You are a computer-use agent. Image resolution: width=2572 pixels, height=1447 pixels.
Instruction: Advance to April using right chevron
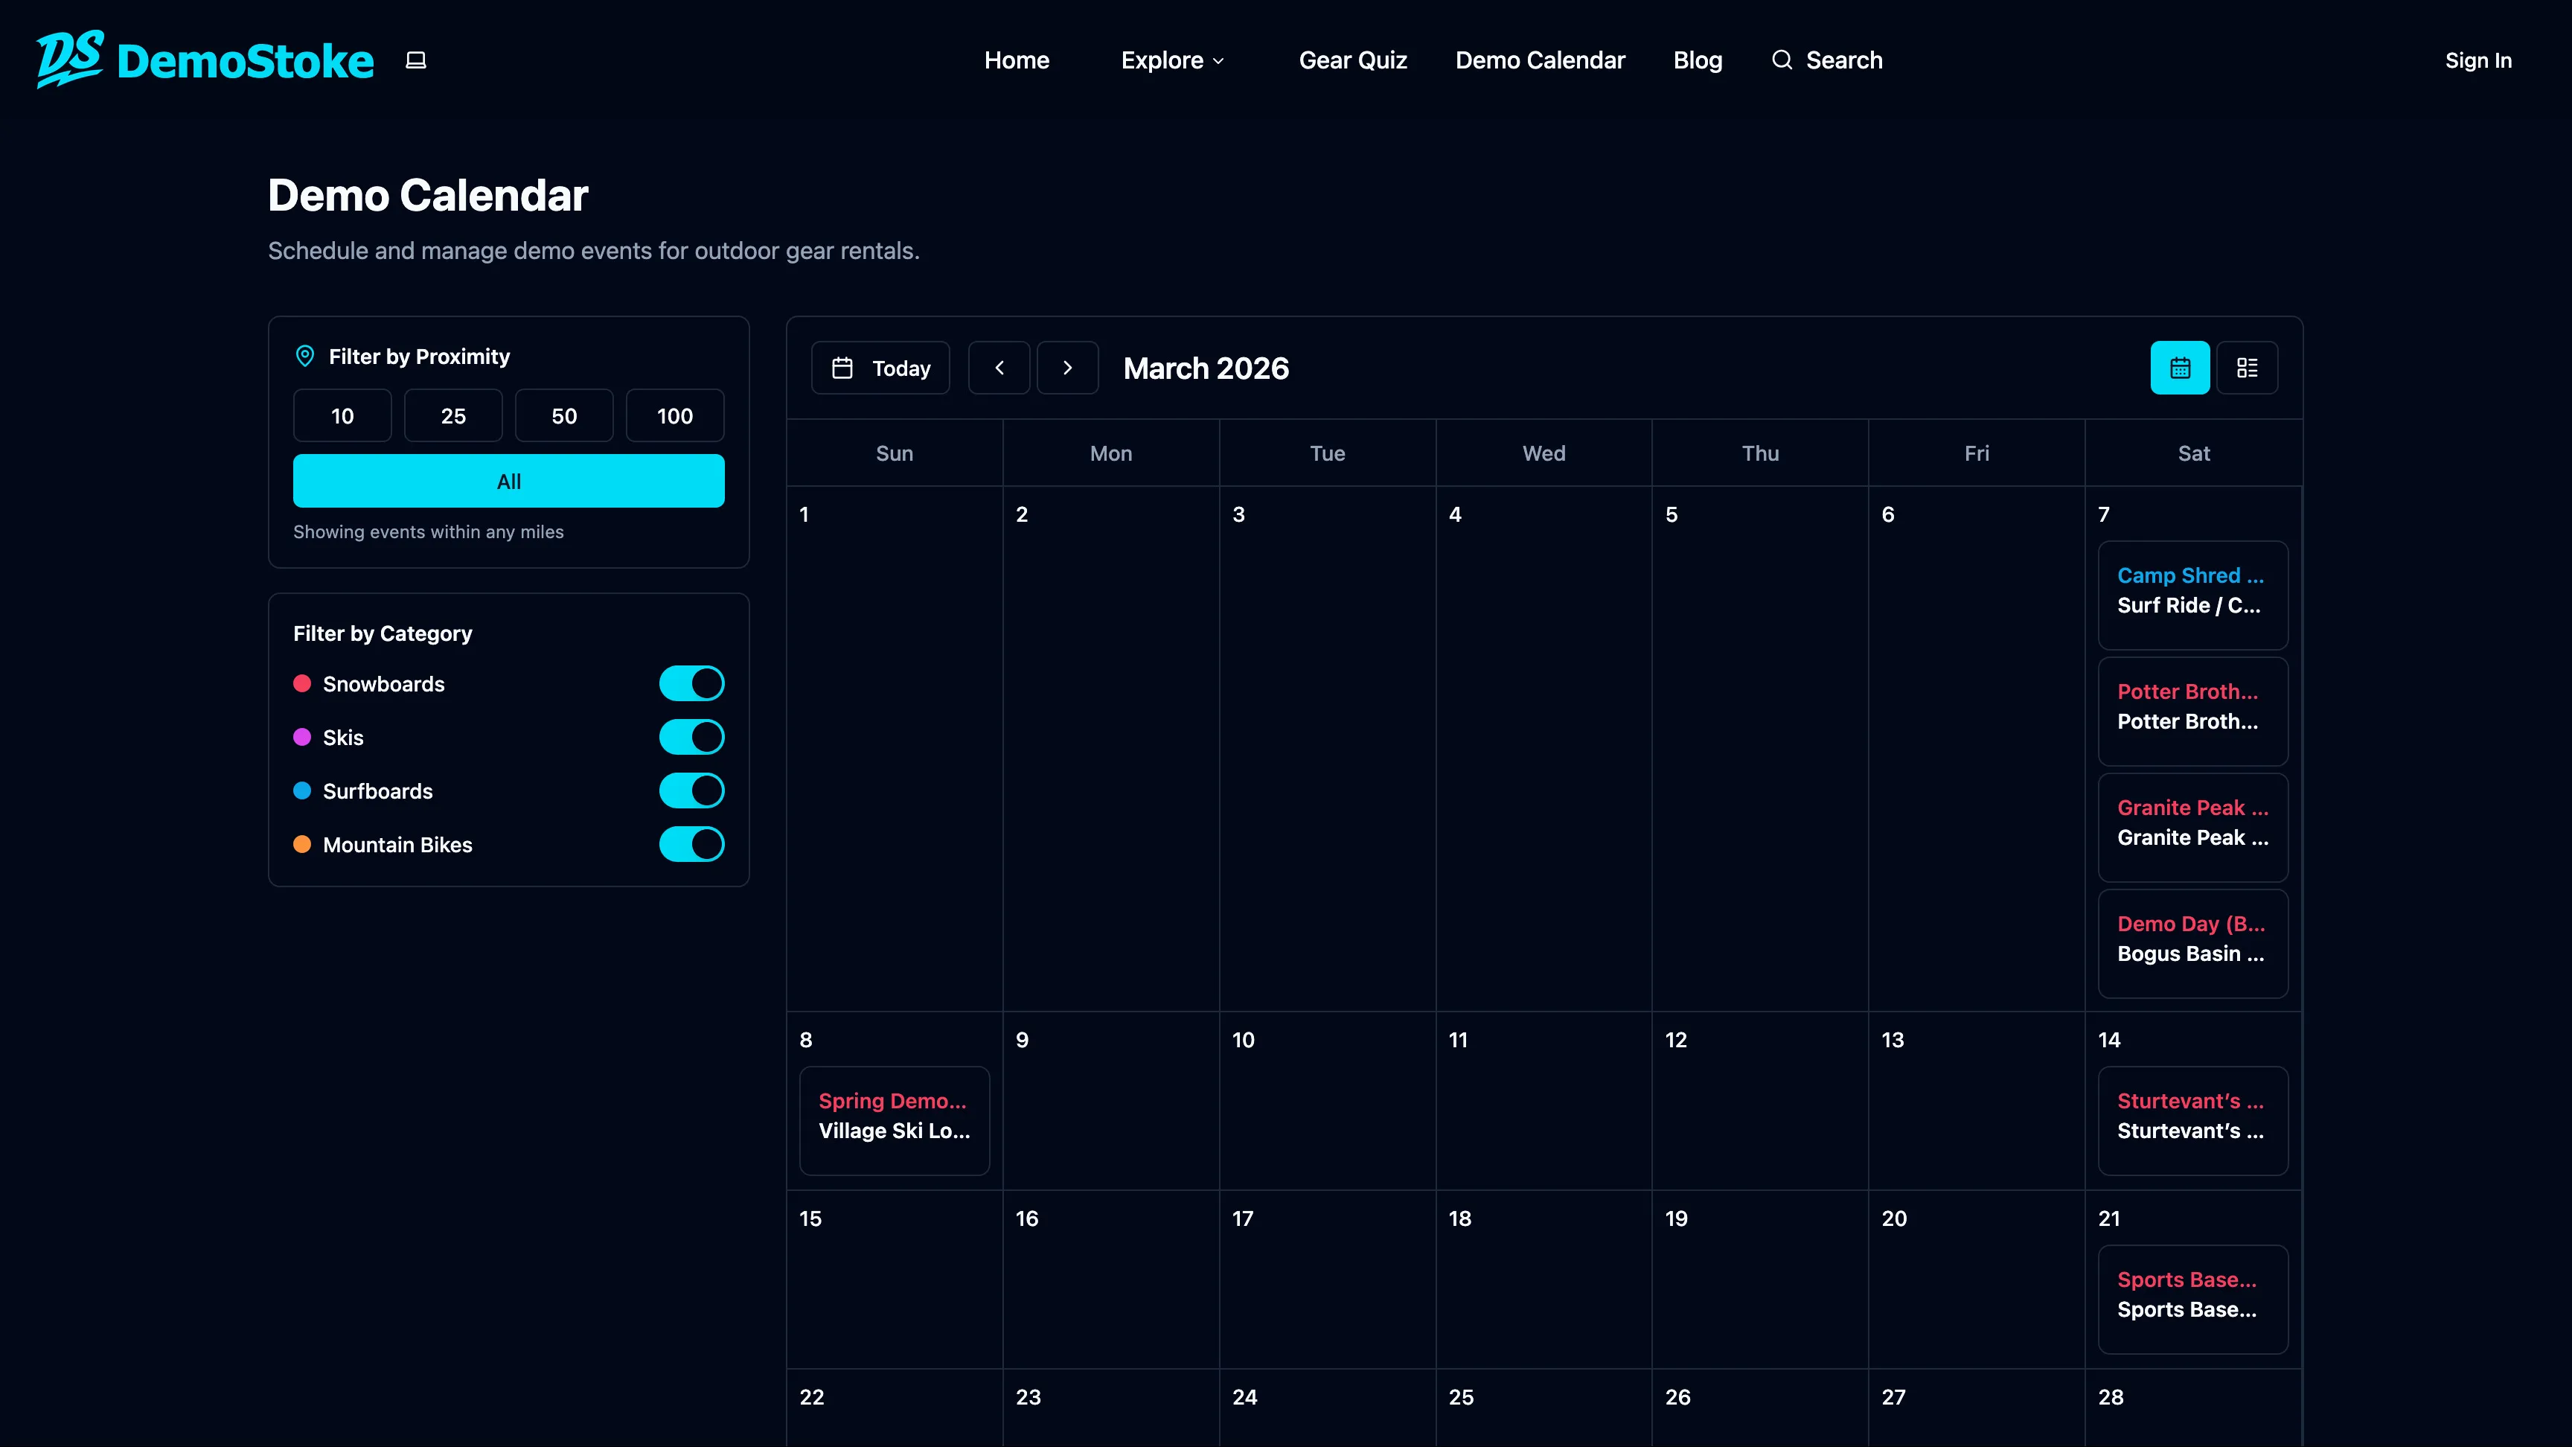1069,368
